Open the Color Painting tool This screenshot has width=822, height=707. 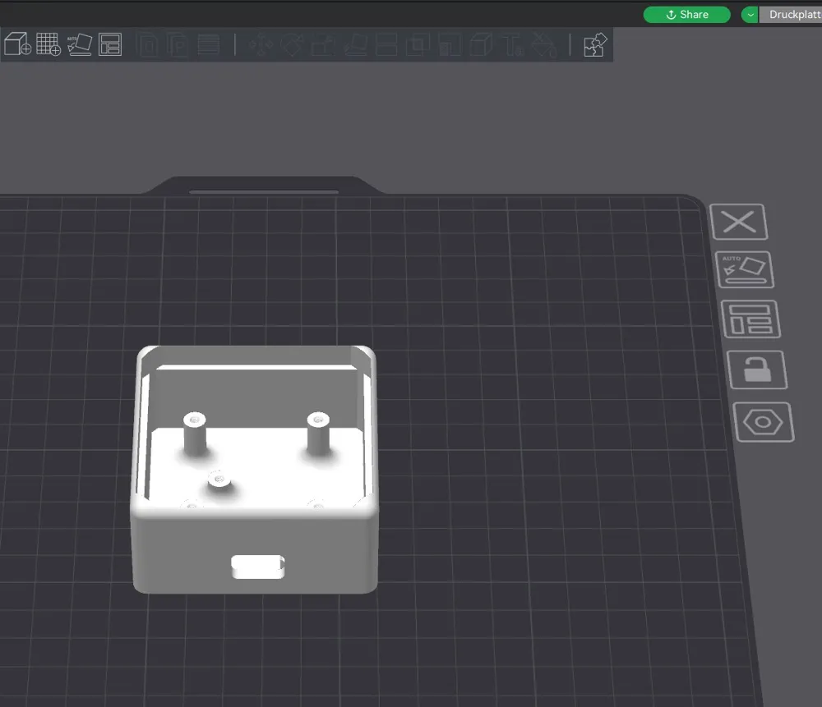(x=543, y=44)
